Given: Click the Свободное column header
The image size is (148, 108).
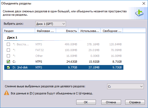Looking at the screenshot, I should [112, 31].
